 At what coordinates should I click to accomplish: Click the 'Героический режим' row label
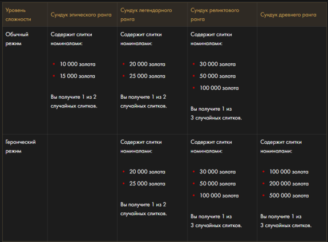coord(21,146)
